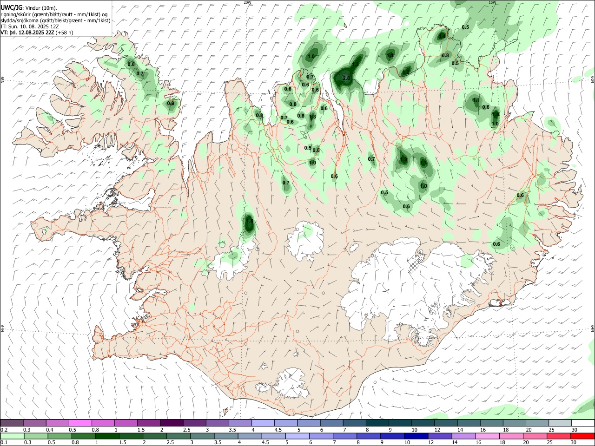
Task: Select the light pink 16 swatch, lower scale
Action: tap(487, 436)
